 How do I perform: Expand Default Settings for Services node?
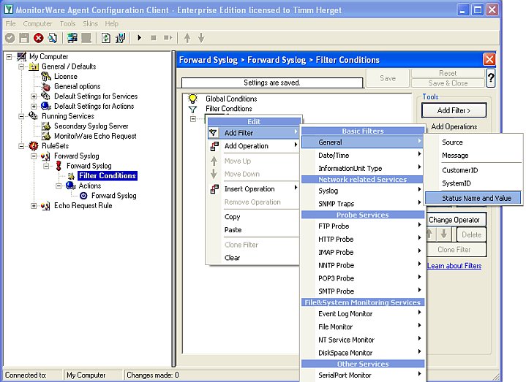[x=34, y=96]
